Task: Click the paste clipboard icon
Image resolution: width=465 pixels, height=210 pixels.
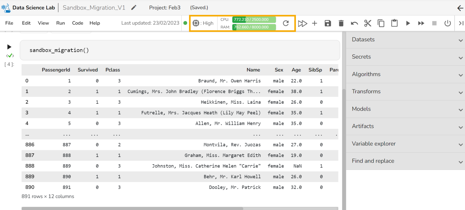Action: pos(394,23)
